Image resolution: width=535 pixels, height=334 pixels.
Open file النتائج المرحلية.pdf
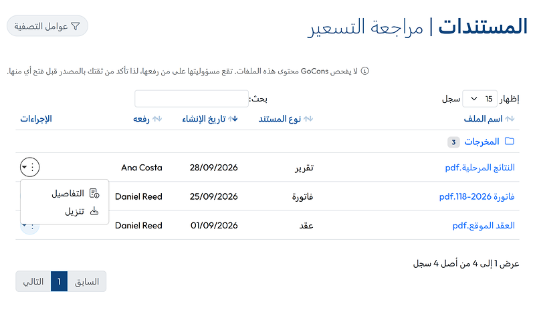tap(479, 168)
